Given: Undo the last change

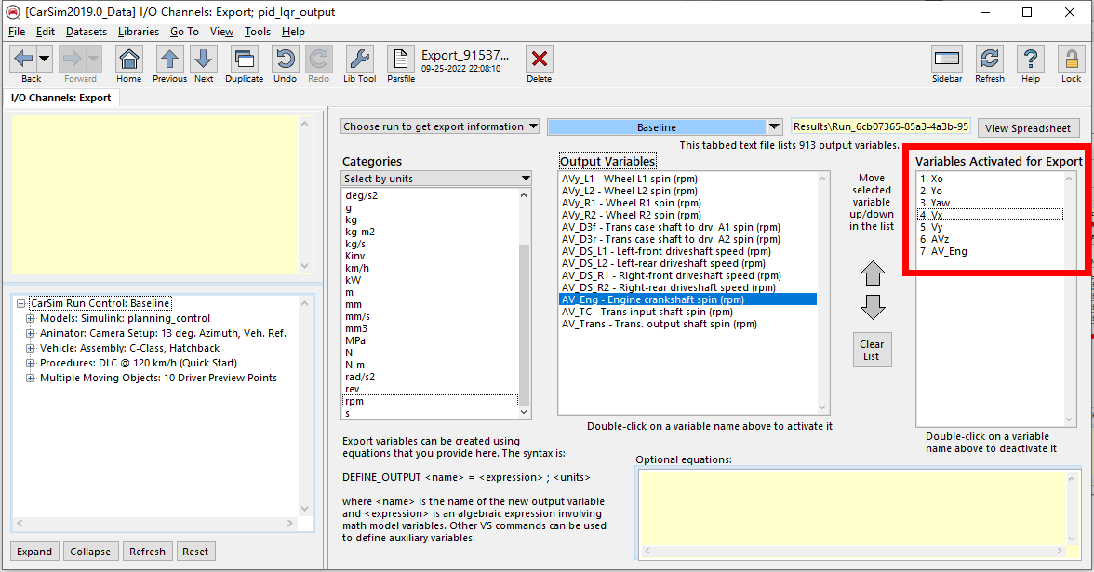Looking at the screenshot, I should 285,59.
